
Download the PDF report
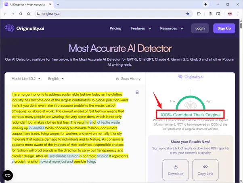tap(176, 170)
